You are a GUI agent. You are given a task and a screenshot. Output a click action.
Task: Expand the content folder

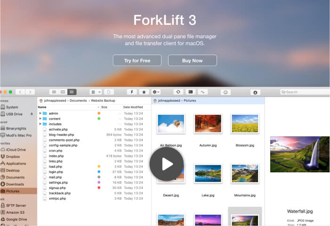click(x=40, y=119)
